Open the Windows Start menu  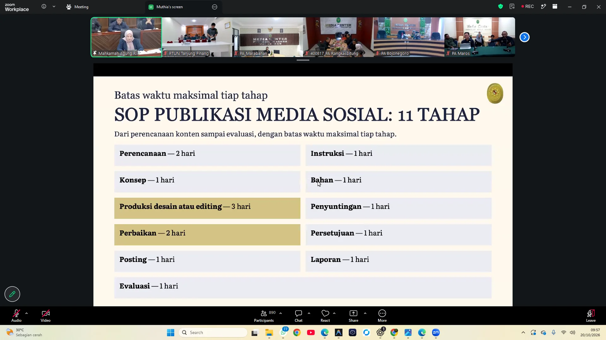point(170,332)
